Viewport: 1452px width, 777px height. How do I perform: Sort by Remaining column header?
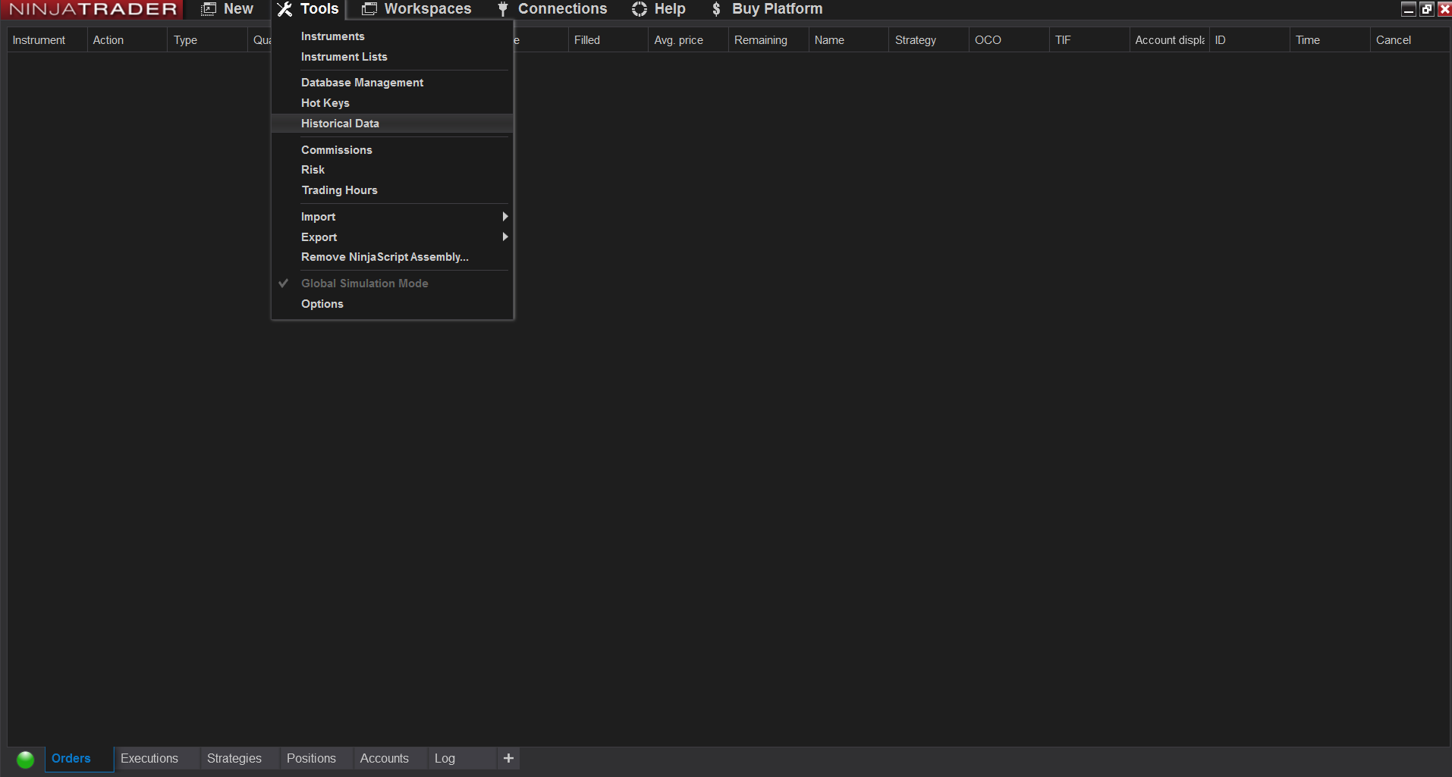(769, 40)
